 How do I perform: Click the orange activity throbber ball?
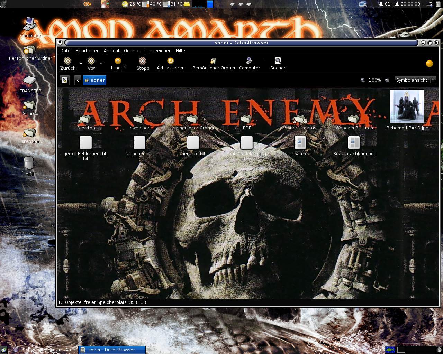coord(430,64)
